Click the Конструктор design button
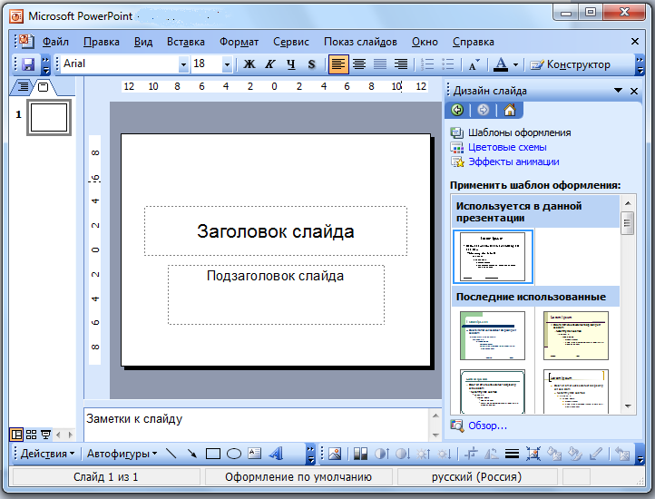The height and width of the screenshot is (499, 655). 571,64
